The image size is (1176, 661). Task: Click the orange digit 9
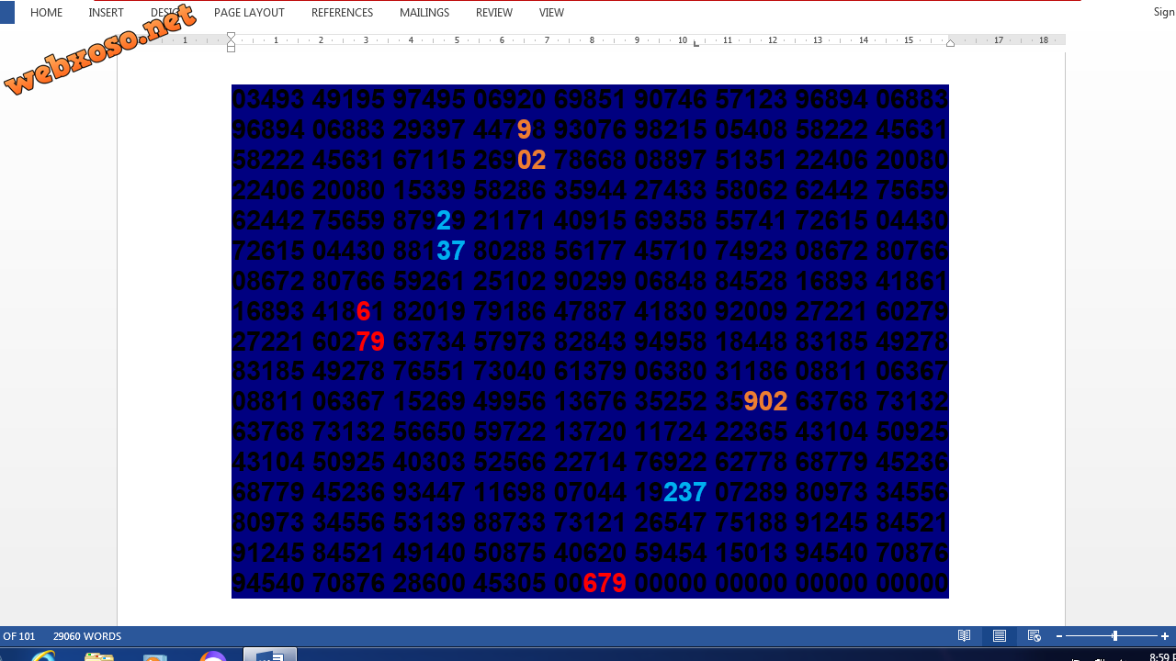coord(525,129)
